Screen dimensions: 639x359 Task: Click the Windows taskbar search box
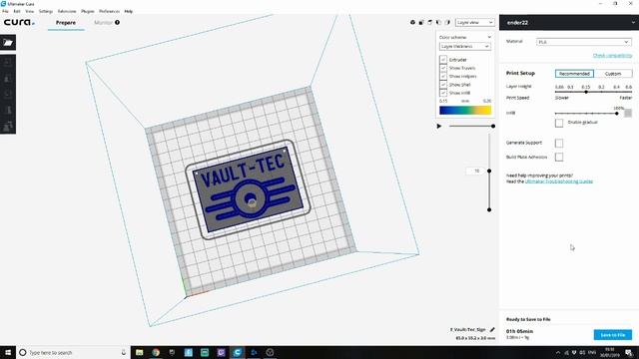click(x=73, y=352)
